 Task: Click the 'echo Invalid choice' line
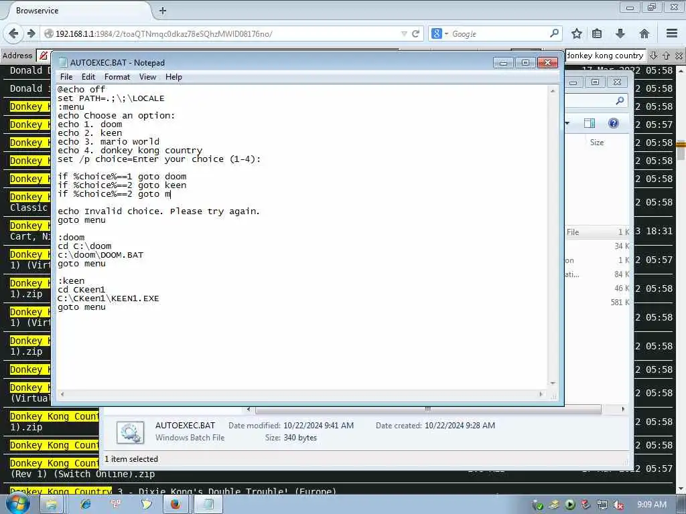159,211
